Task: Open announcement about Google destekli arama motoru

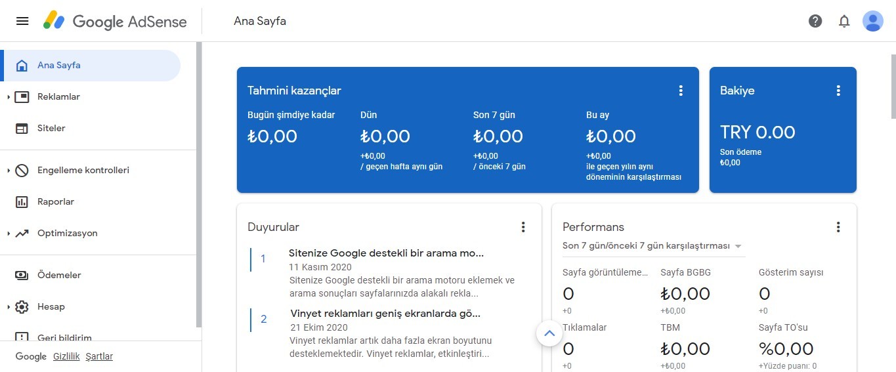Action: point(386,253)
